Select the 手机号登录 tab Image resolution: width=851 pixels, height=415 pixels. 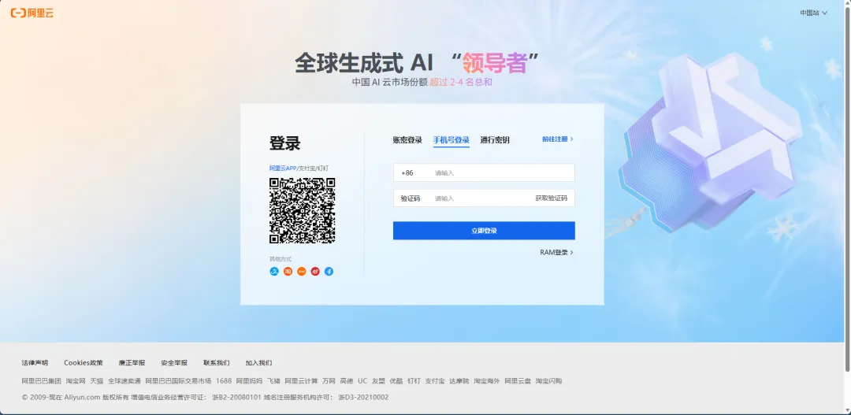pyautogui.click(x=451, y=140)
